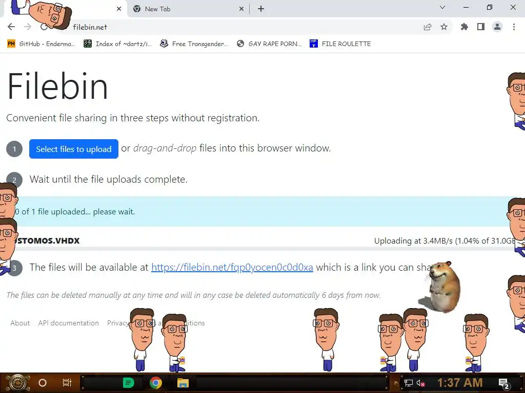Open the green notes app on taskbar

coord(128,383)
